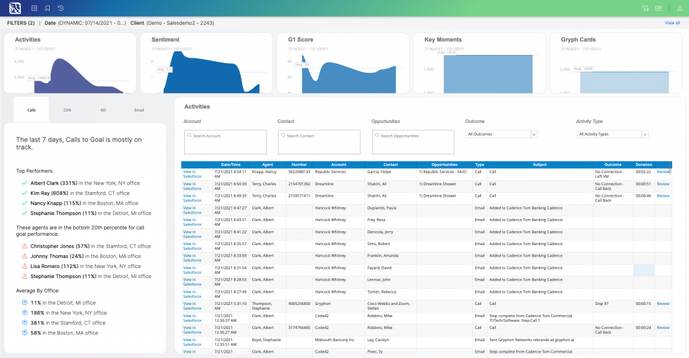The image size is (689, 358).
Task: Click the share/export icon in the header
Action: (x=658, y=8)
